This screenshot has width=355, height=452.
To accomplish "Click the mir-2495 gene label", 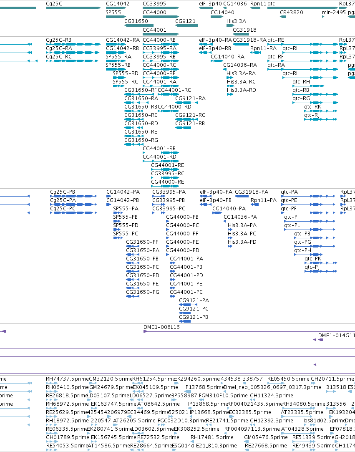I will coord(334,13).
